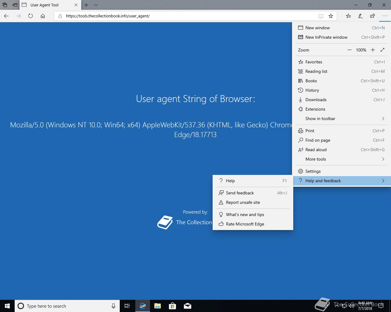The height and width of the screenshot is (312, 391).
Task: Decrease zoom with minus button
Action: [x=349, y=50]
